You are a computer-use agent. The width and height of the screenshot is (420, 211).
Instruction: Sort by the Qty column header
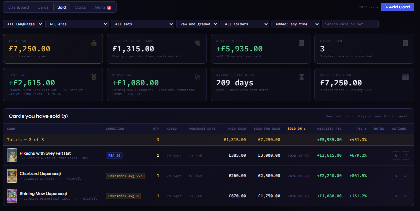tap(156, 129)
